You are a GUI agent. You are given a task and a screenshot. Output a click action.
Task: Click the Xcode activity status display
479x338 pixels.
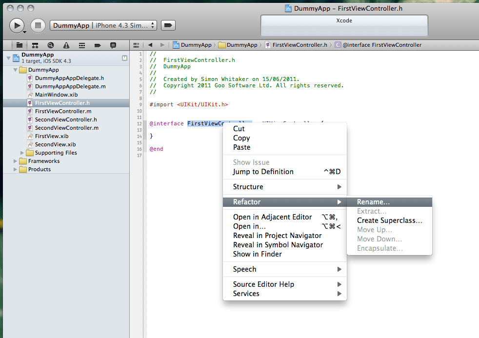344,26
